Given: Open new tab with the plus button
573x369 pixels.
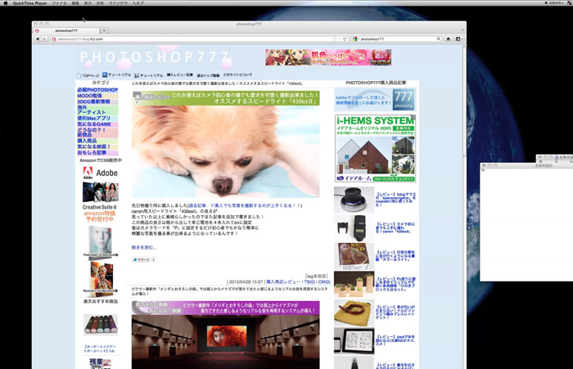Looking at the screenshot, I should point(104,31).
